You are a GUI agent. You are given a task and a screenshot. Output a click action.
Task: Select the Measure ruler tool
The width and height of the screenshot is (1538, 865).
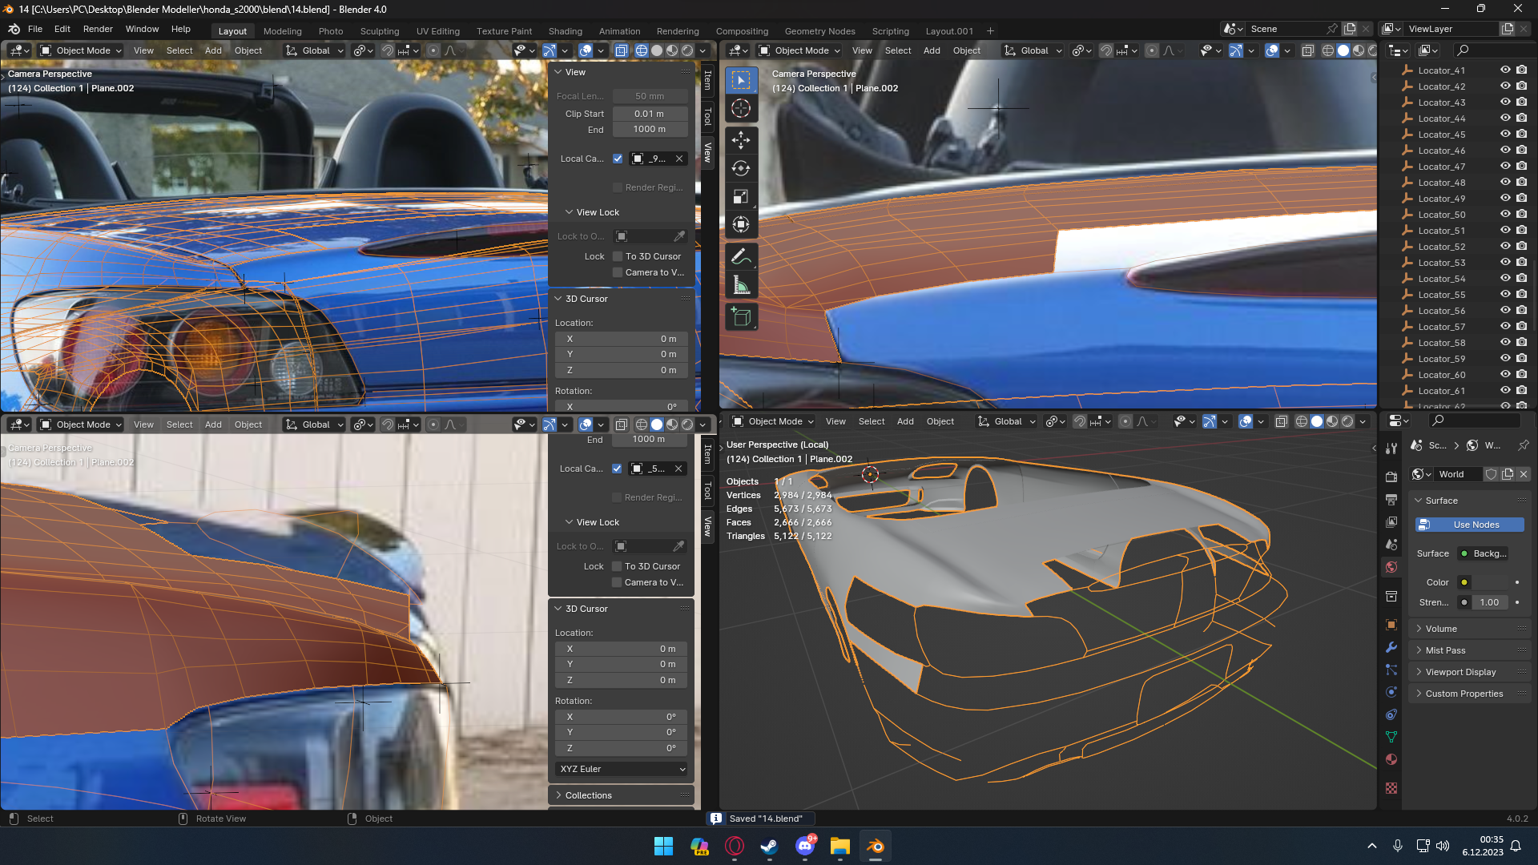click(x=741, y=285)
